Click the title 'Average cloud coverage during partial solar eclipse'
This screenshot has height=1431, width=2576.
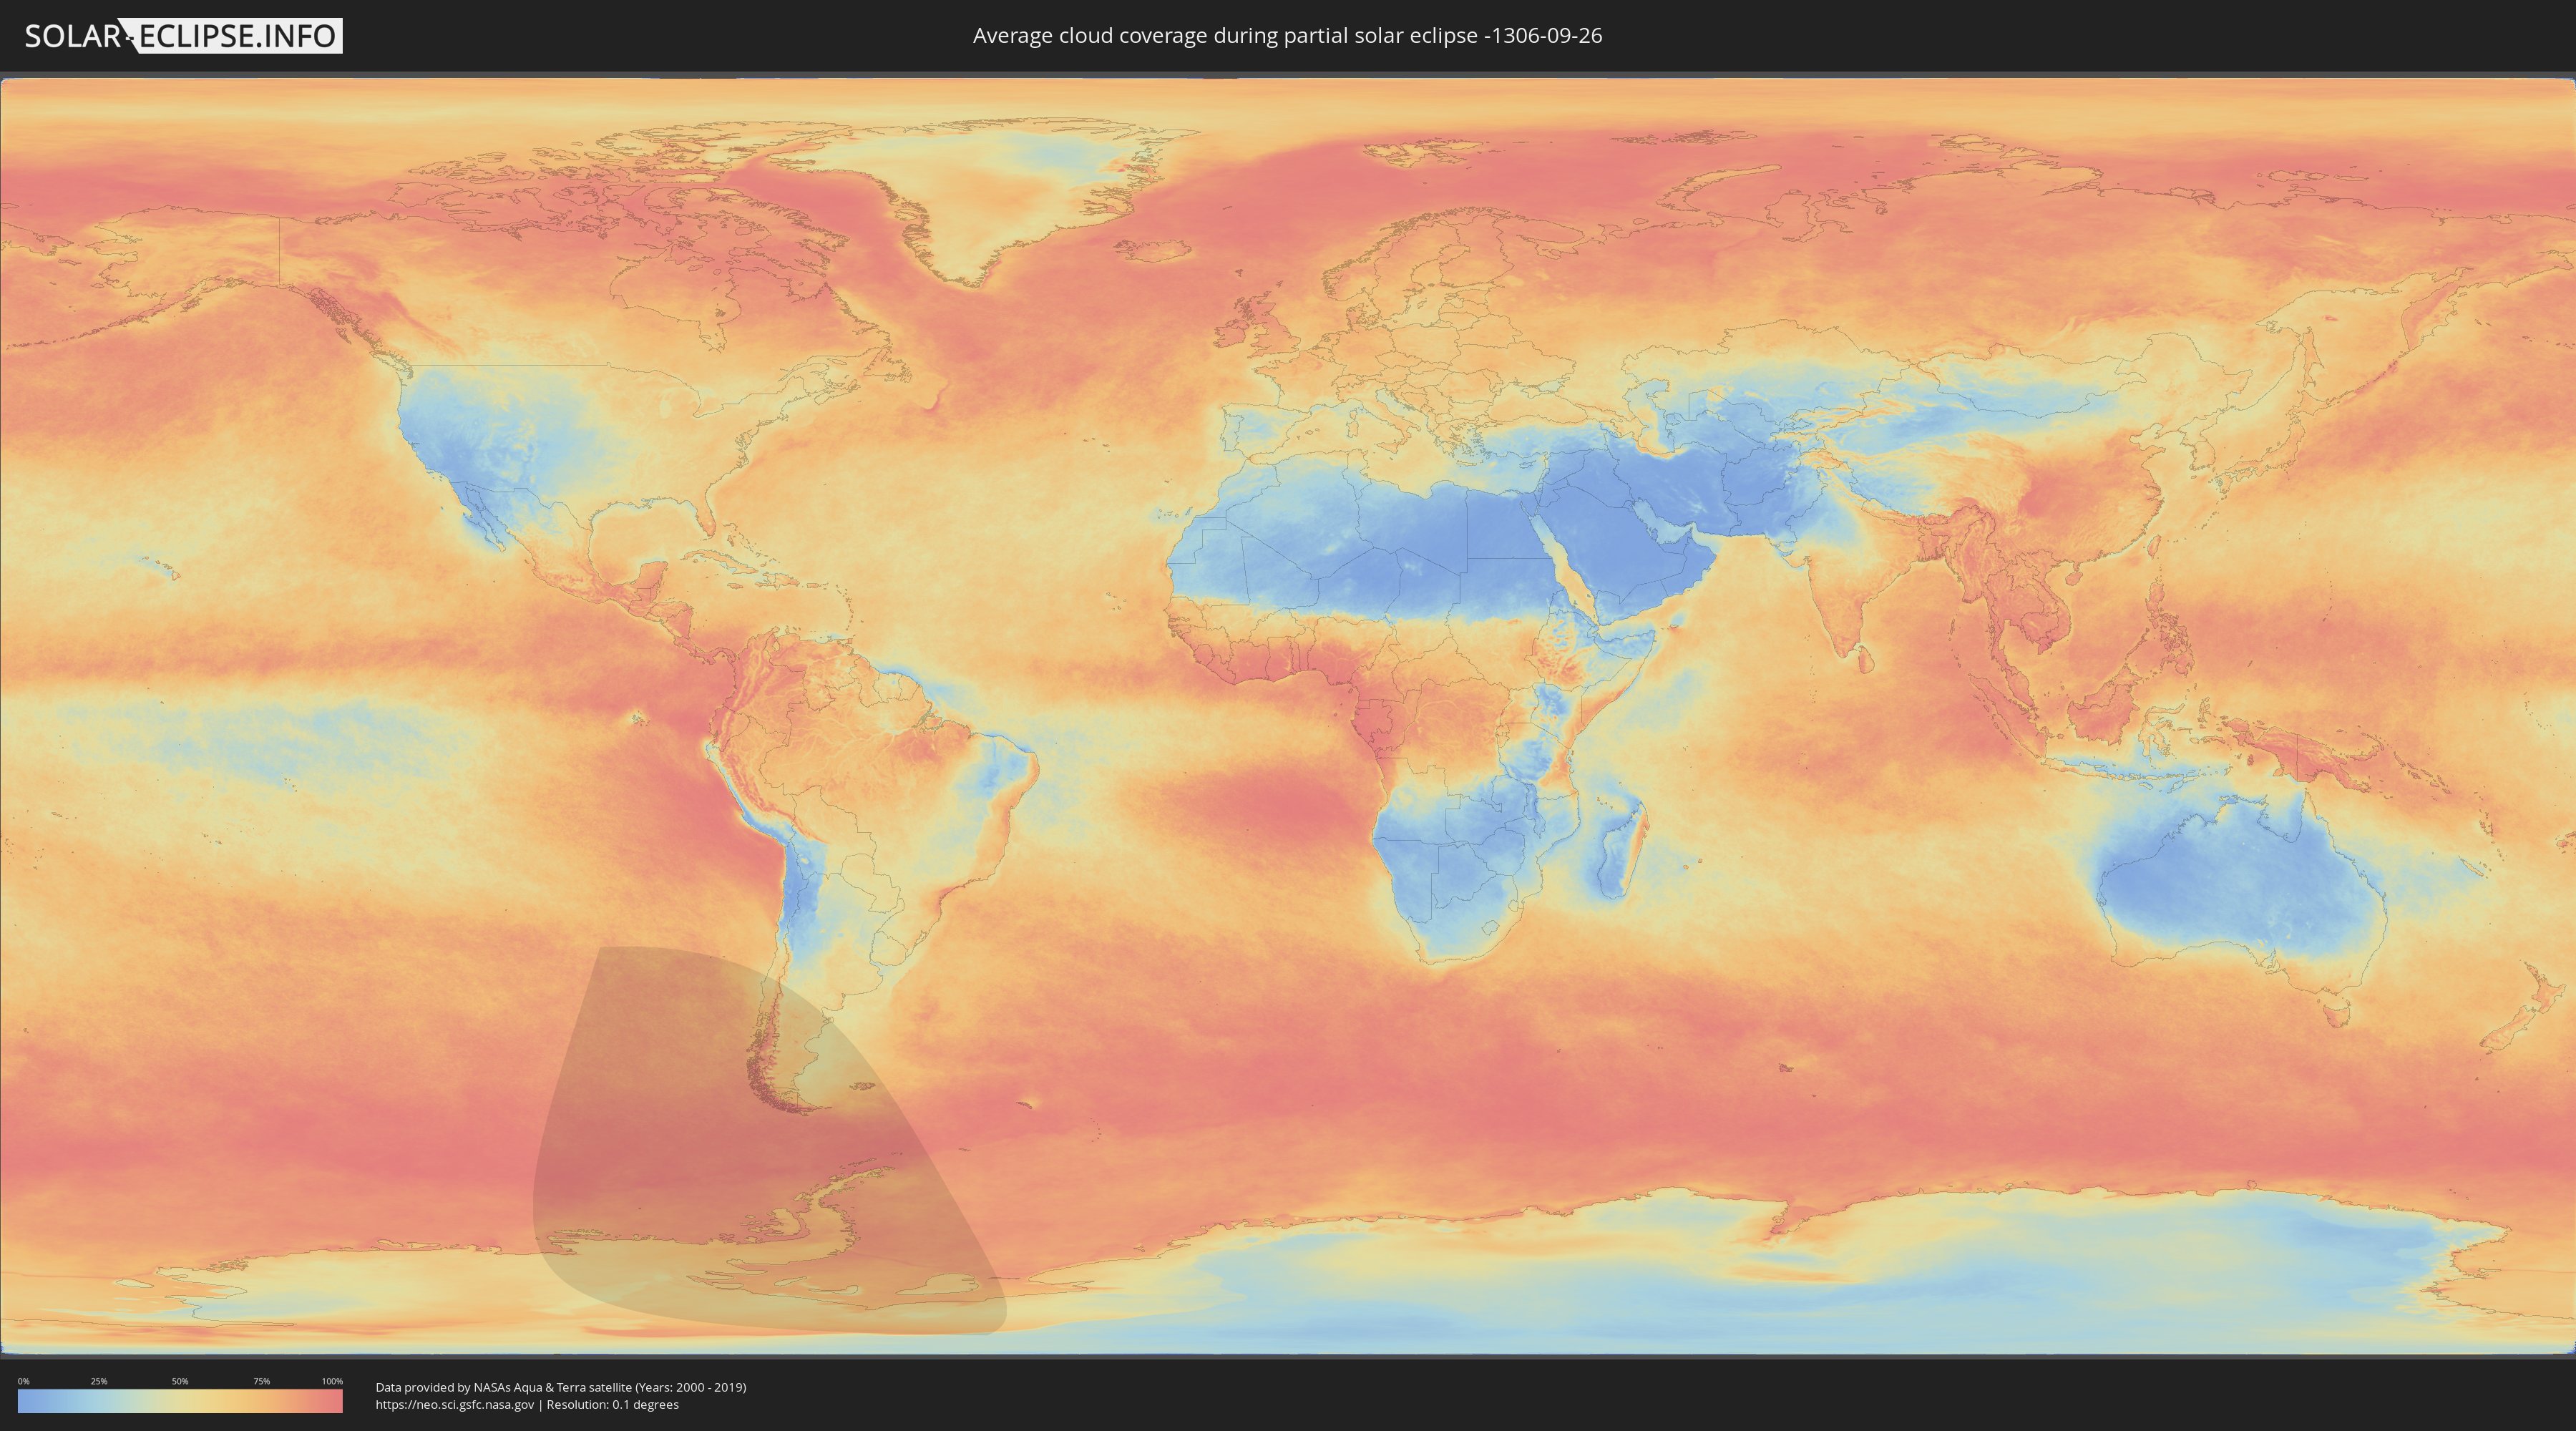coord(1287,36)
